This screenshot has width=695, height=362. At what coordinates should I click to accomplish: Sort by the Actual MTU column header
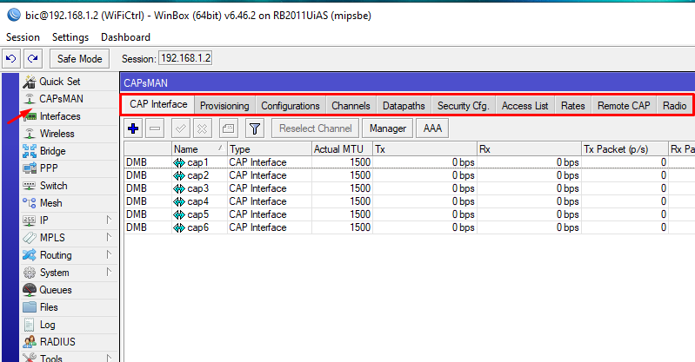coord(341,149)
